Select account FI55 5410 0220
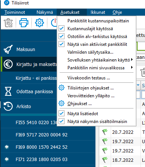Viewport: 145px width, 167px height. pyautogui.click(x=29, y=122)
